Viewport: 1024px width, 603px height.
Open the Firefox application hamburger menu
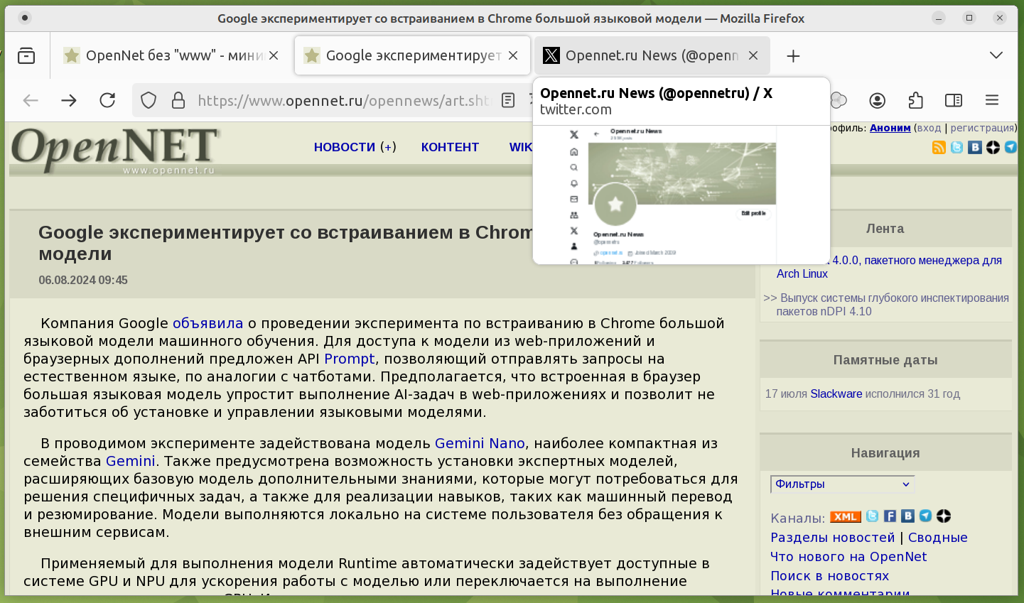992,100
